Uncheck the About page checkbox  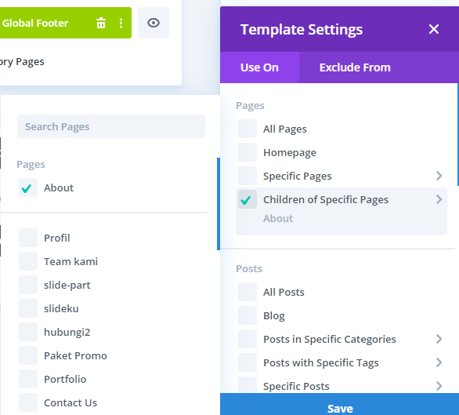(28, 187)
